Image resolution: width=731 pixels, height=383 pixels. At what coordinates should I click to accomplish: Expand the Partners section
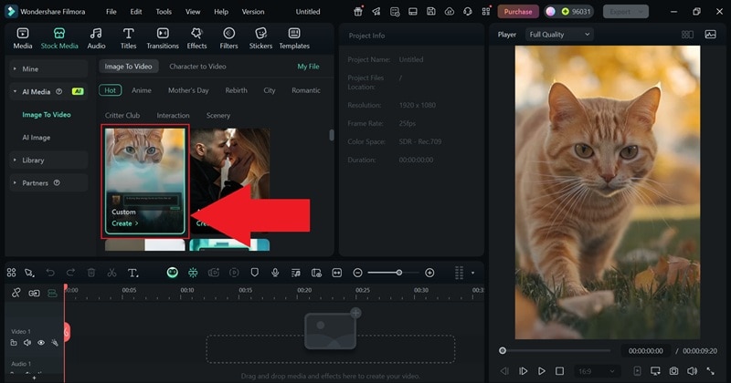[48, 183]
